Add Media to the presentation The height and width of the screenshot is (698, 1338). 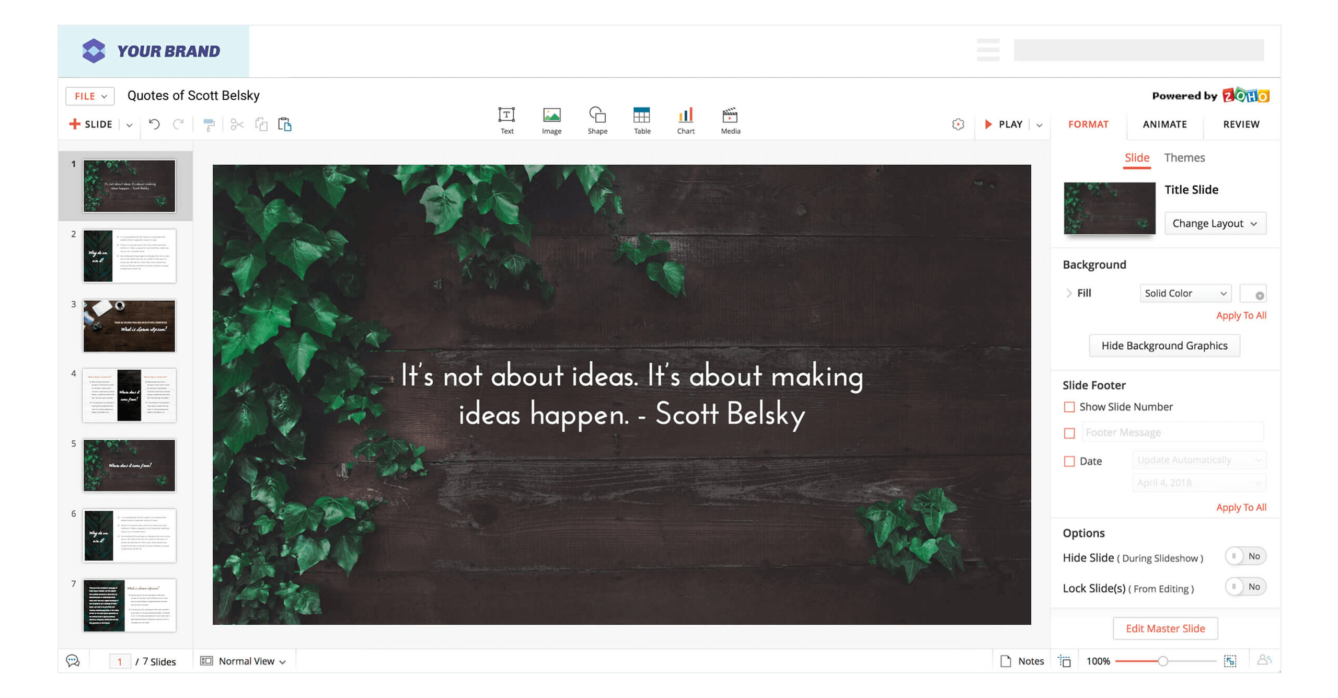pyautogui.click(x=730, y=120)
